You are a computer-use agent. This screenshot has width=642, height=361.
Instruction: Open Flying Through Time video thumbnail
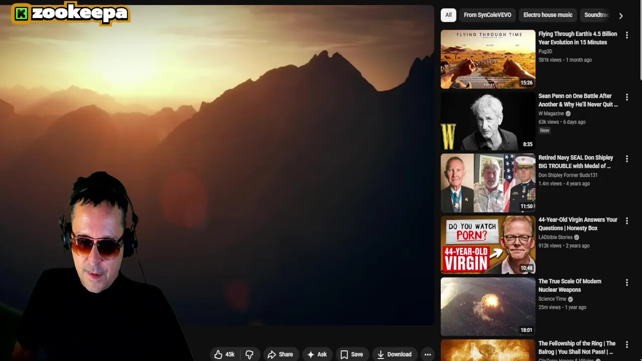point(488,59)
